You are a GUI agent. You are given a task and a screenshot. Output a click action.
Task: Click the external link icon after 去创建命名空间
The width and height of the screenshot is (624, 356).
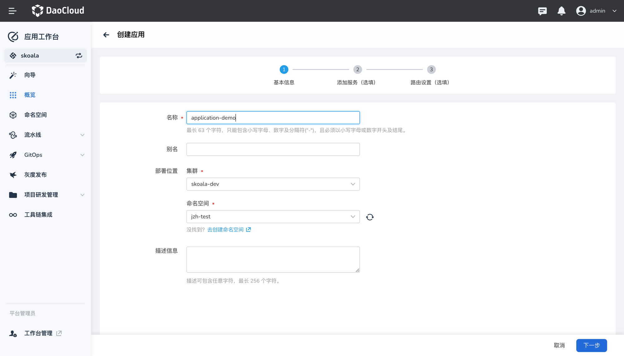[248, 230]
